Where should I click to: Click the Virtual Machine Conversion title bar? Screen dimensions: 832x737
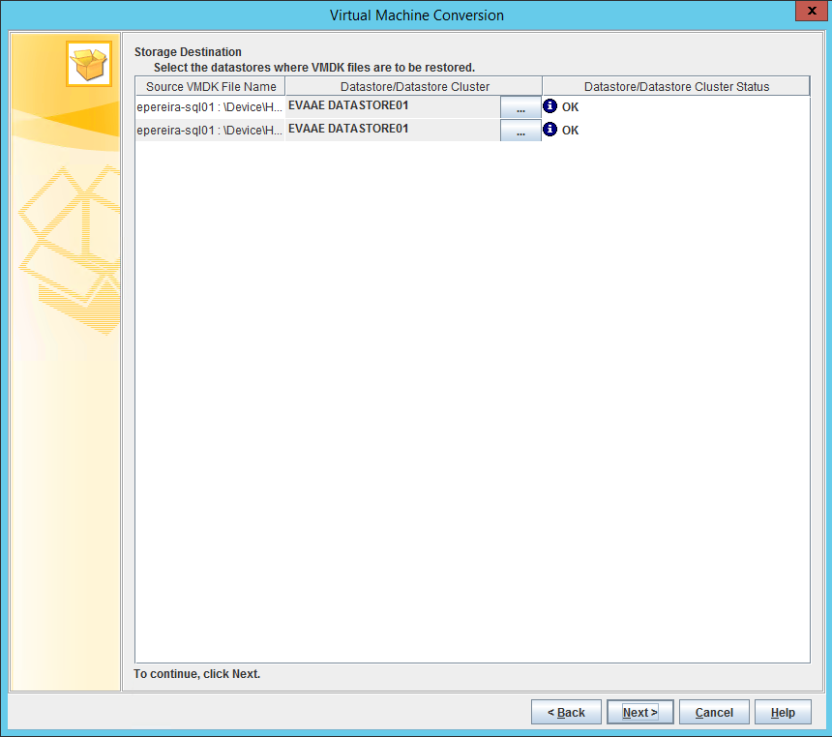(416, 15)
